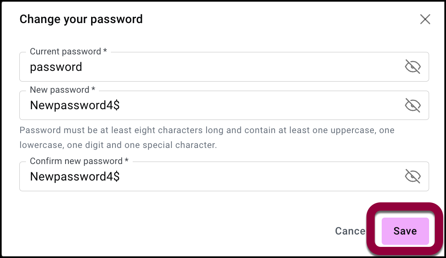446x258 pixels.
Task: Click the 'Confirm new password *' field label
Action: (79, 161)
